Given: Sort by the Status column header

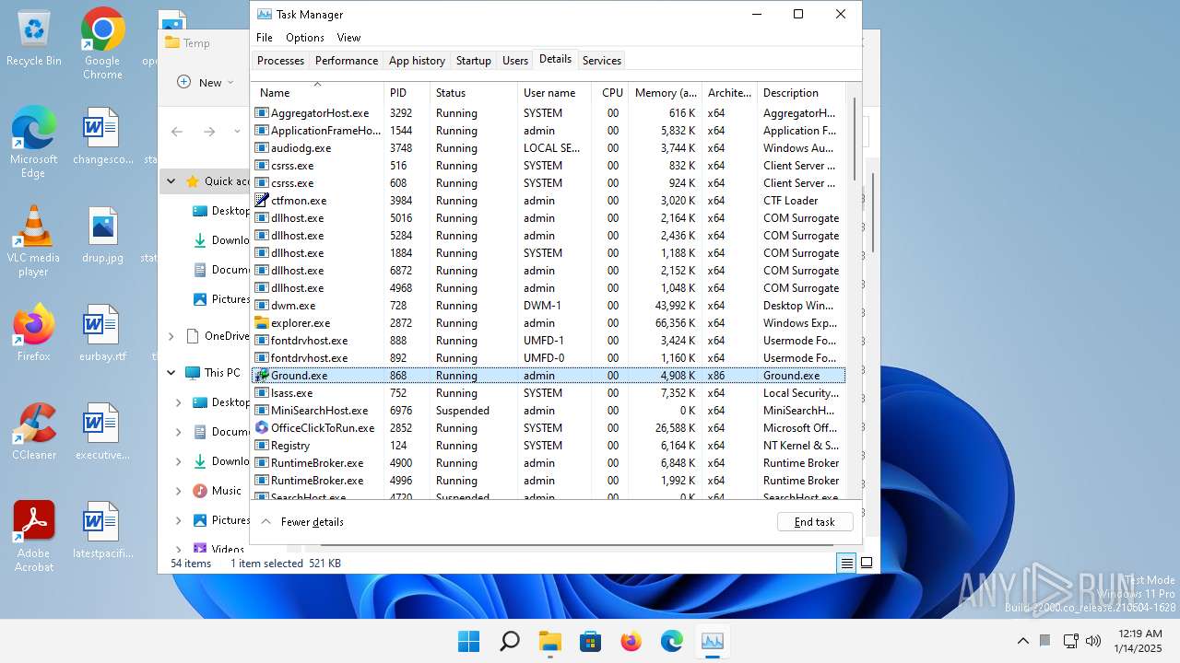Looking at the screenshot, I should pos(474,93).
